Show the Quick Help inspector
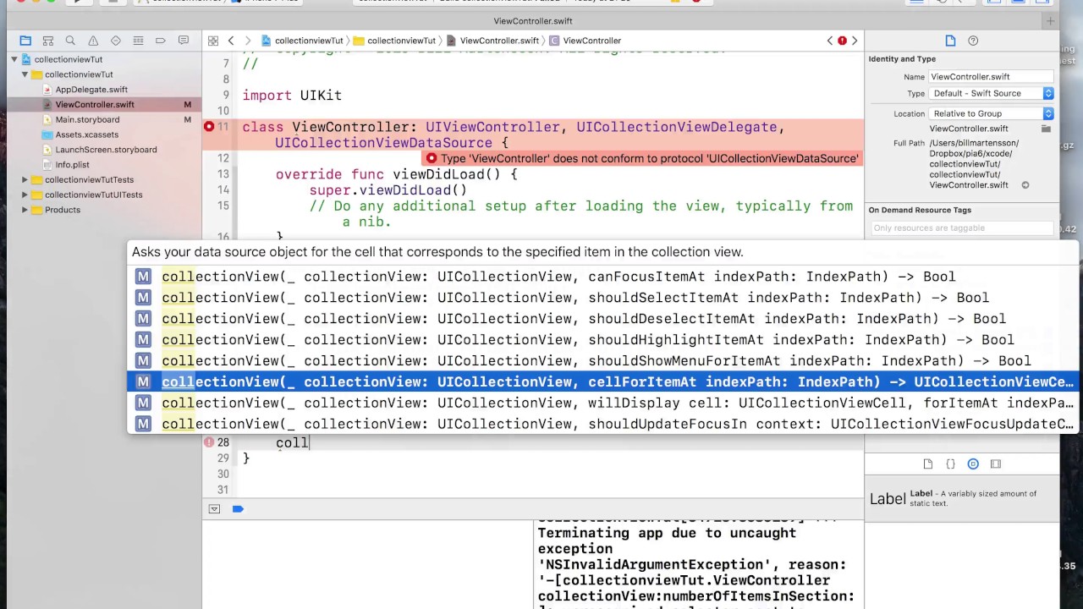The image size is (1083, 609). 973,41
